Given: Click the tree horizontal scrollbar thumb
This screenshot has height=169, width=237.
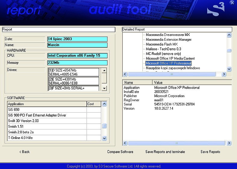Looking at the screenshot, I should click(172, 74).
